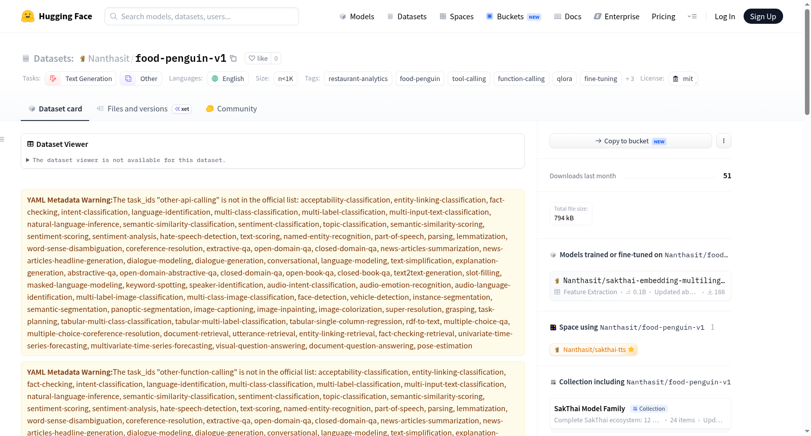Click the Datasets: breadcrumb link
The height and width of the screenshot is (436, 811).
54,58
